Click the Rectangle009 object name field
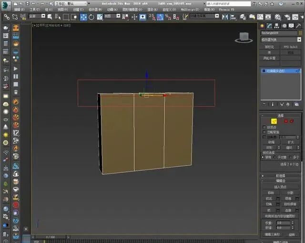This screenshot has width=305, height=243. coord(279,33)
